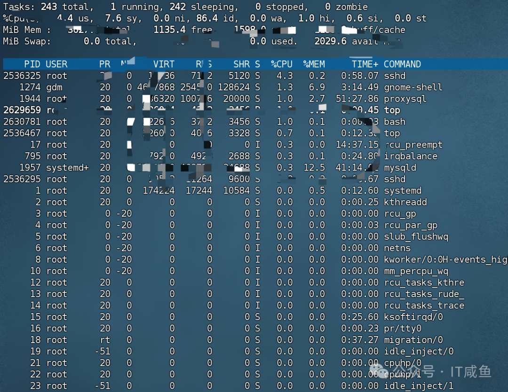Viewport: 508px width, 392px height.
Task: Select the systemd process with PID 1
Action: 235,190
